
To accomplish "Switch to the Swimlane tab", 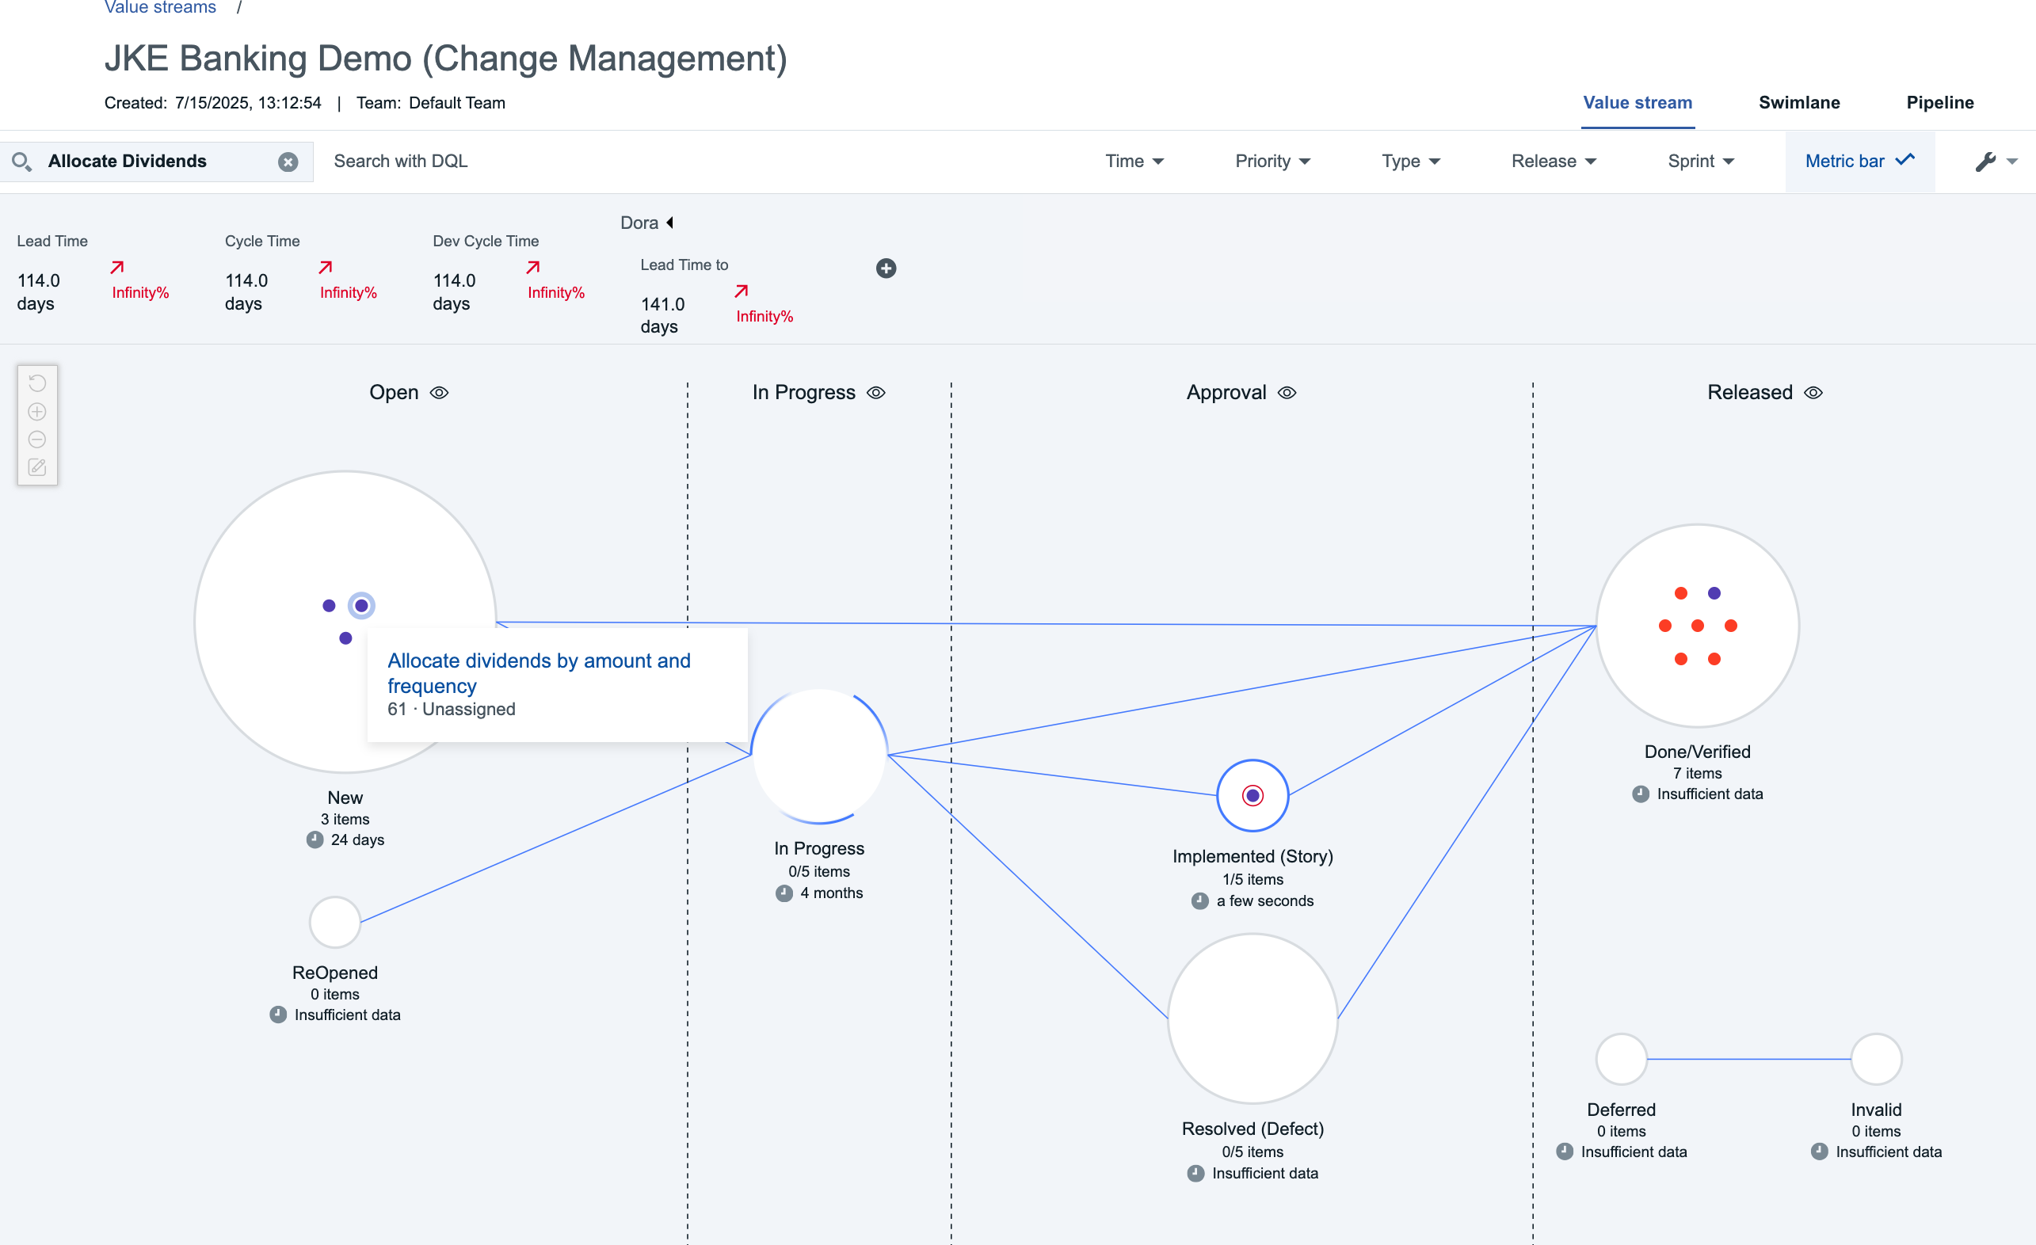I will click(1799, 102).
